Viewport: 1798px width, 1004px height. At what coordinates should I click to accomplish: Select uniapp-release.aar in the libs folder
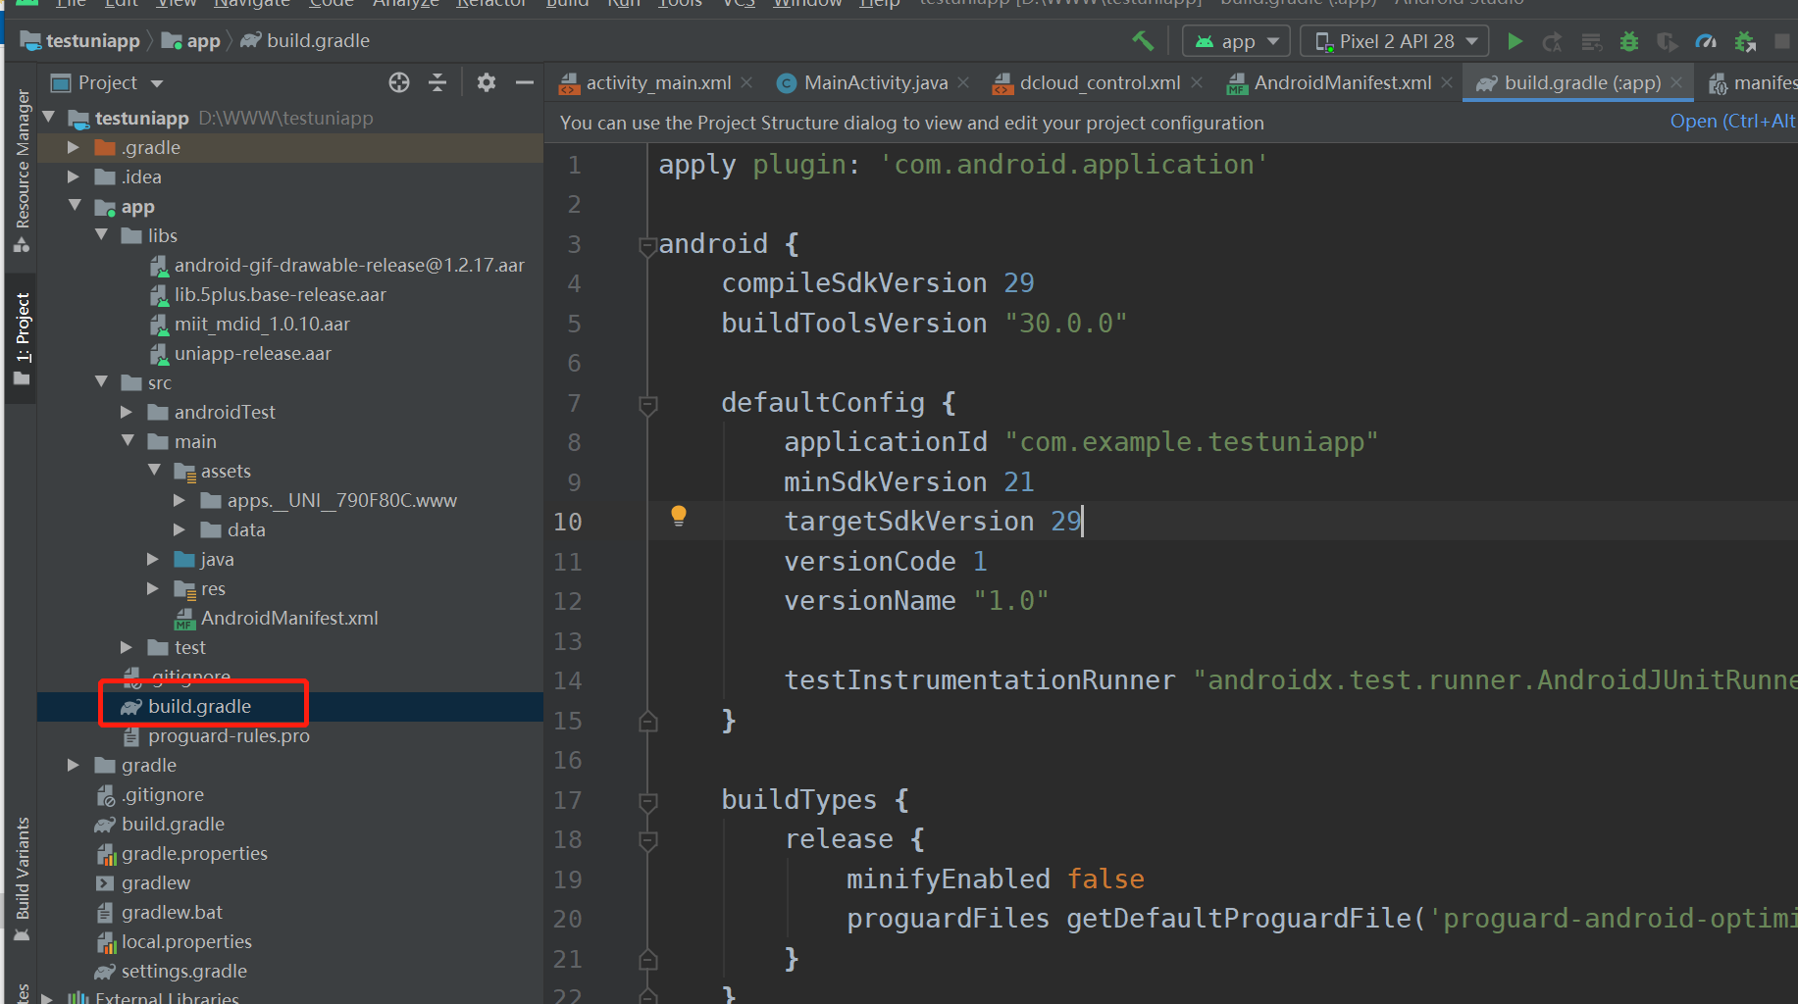[252, 353]
